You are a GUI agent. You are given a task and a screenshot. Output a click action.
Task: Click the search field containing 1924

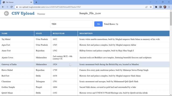(71, 24)
